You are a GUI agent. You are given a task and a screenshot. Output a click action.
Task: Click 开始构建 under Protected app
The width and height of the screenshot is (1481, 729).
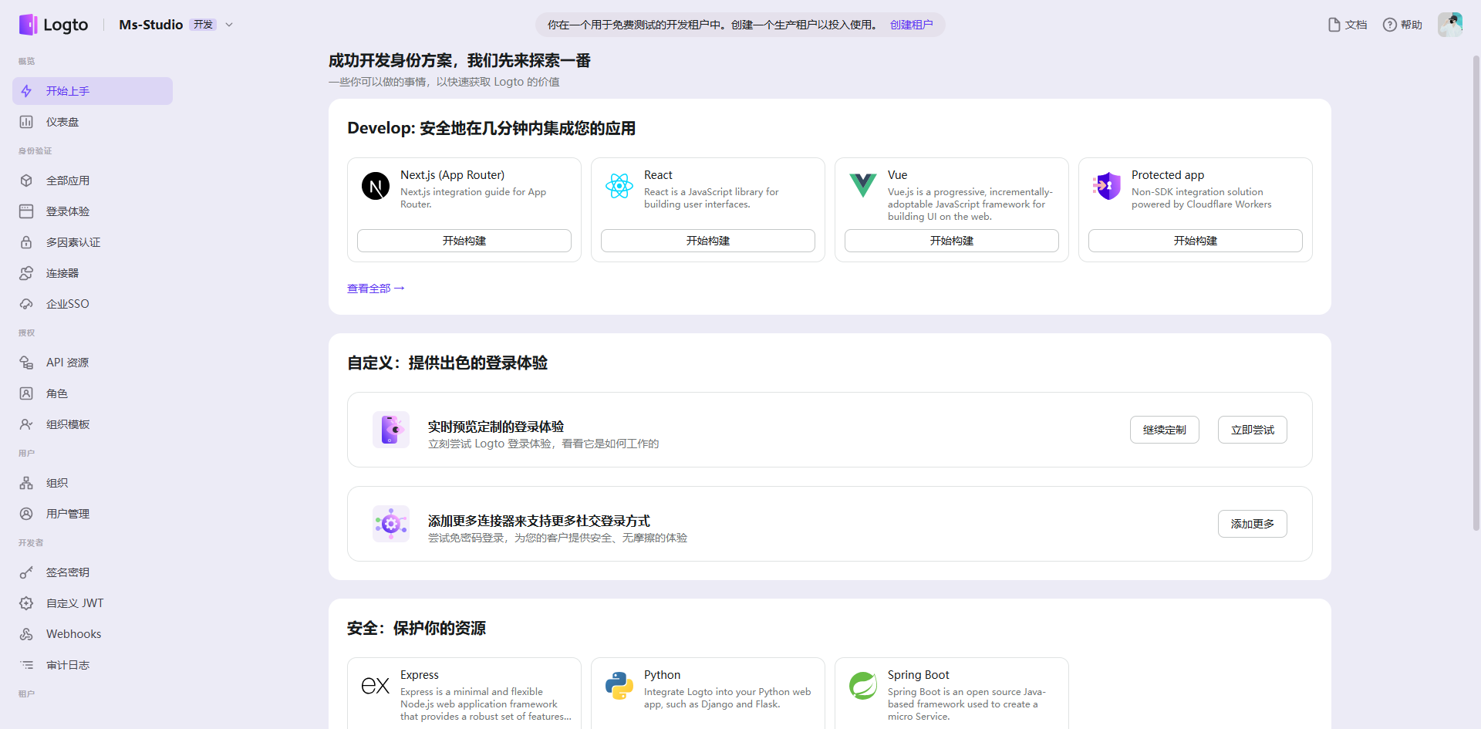coord(1195,241)
